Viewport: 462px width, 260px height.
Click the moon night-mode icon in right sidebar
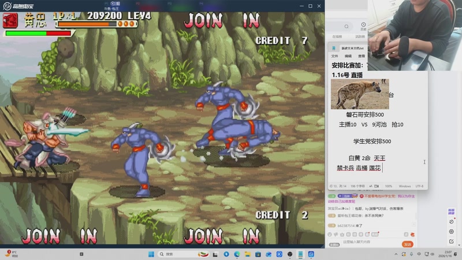[452, 221]
